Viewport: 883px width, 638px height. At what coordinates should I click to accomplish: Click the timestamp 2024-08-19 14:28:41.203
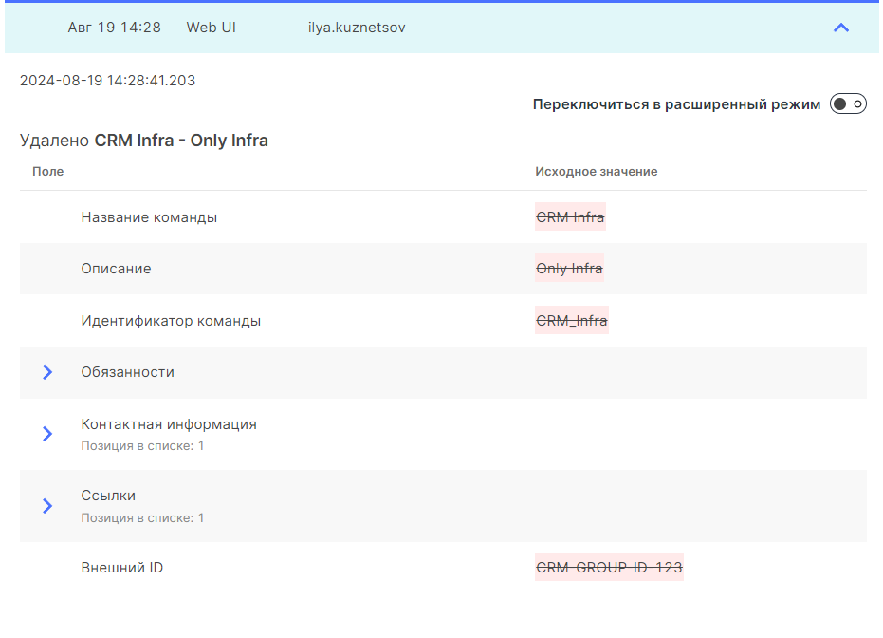coord(107,81)
